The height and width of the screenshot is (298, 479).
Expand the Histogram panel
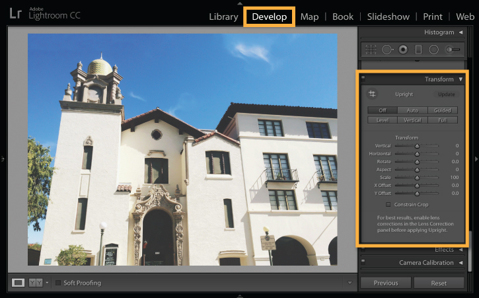click(461, 32)
